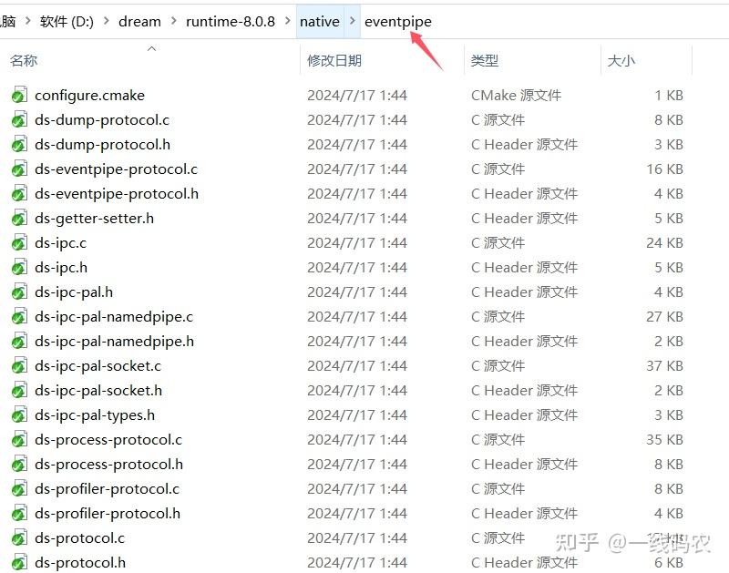The height and width of the screenshot is (573, 729).
Task: Click the ds-getter-setter.h file icon
Action: (x=20, y=218)
